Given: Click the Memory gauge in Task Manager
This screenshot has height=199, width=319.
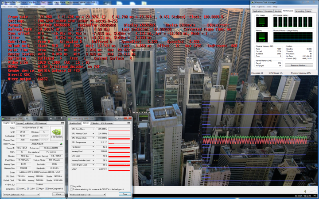Looking at the screenshot, I should [x=262, y=37].
